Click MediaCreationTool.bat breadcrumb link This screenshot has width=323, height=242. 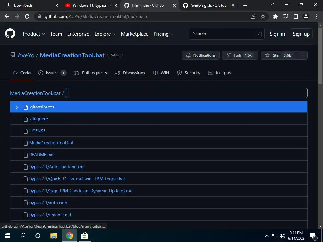35,93
